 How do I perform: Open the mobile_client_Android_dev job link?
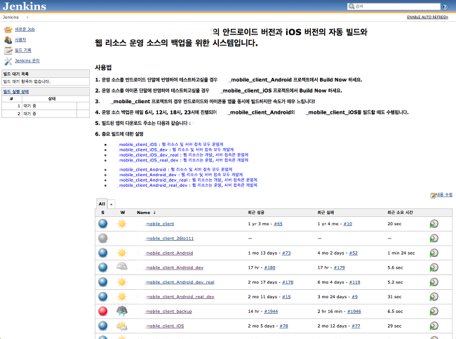click(175, 267)
